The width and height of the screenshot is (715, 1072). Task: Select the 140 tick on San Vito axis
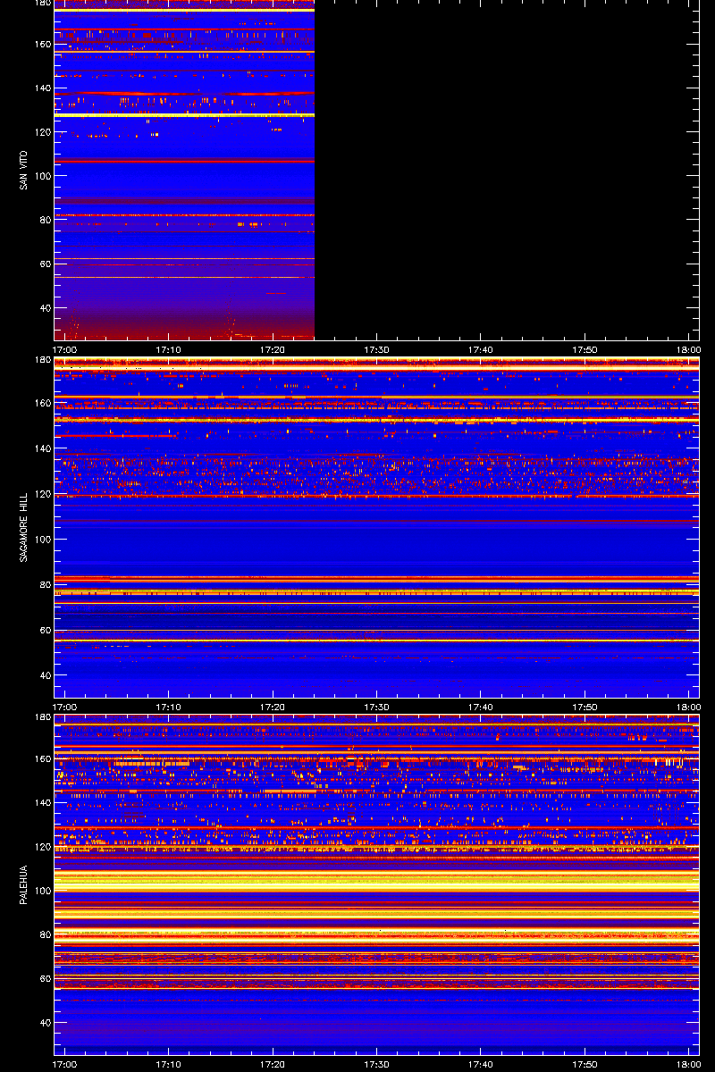point(41,88)
